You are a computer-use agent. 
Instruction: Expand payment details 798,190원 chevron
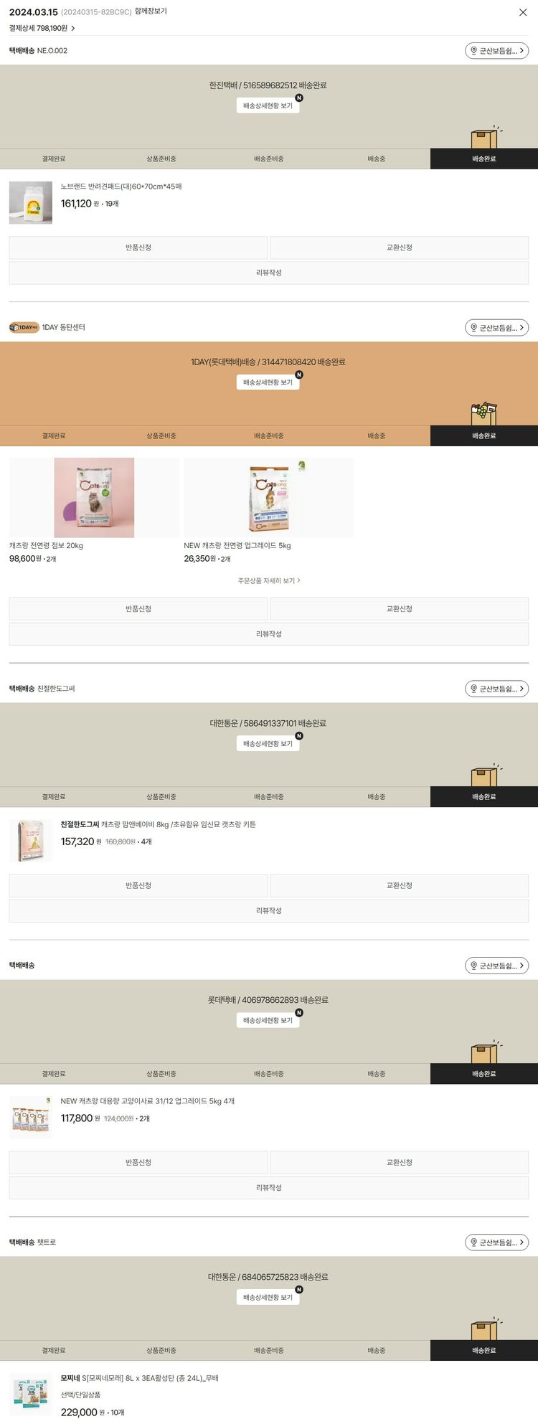(72, 29)
